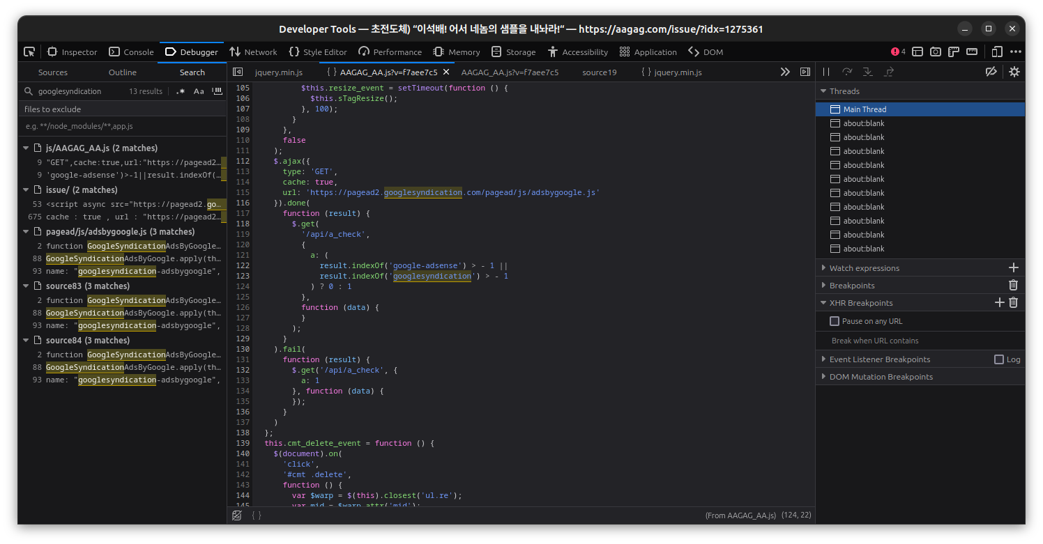Click the Step over icon

(846, 71)
